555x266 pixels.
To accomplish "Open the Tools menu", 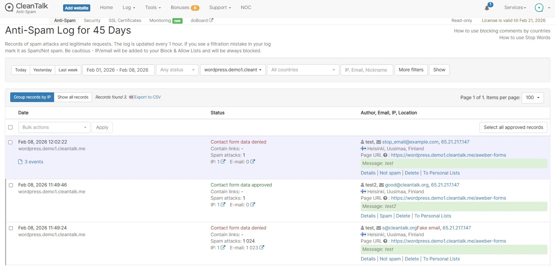I will click(153, 8).
